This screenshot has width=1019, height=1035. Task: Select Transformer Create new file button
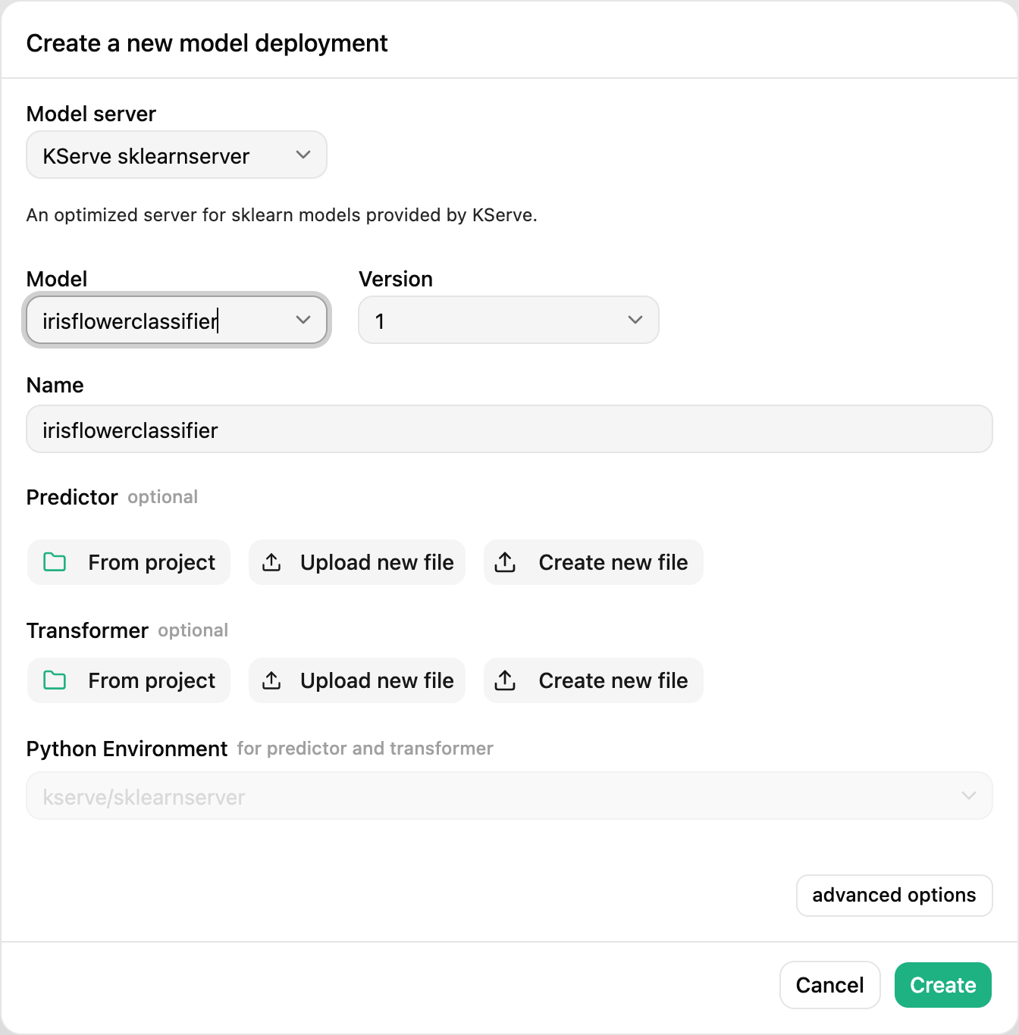(x=594, y=680)
